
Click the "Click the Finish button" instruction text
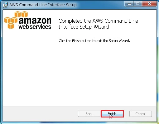[x=94, y=41]
